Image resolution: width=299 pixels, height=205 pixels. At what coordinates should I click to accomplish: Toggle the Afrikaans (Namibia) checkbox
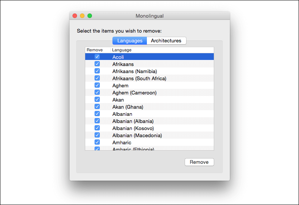pyautogui.click(x=97, y=71)
